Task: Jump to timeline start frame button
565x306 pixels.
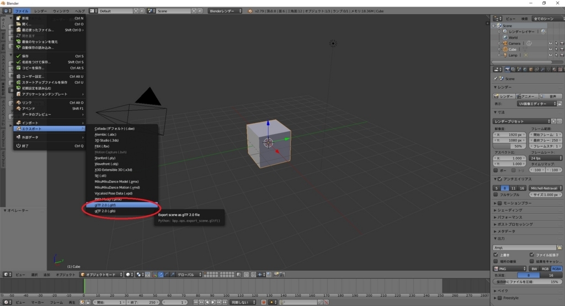Action: pos(195,302)
